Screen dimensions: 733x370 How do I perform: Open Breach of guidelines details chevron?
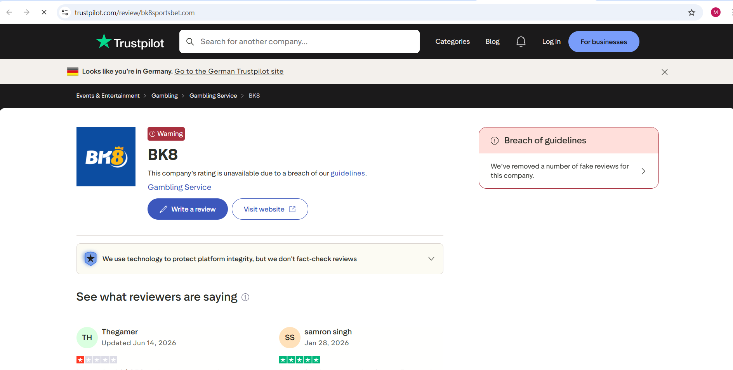(x=643, y=171)
